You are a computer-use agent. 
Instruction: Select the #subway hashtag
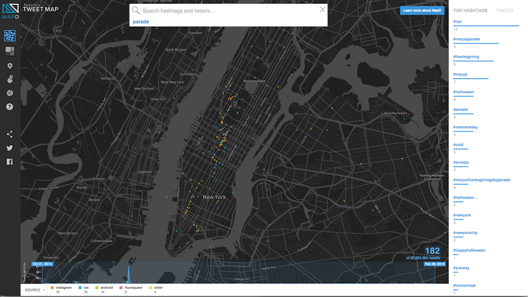click(461, 268)
